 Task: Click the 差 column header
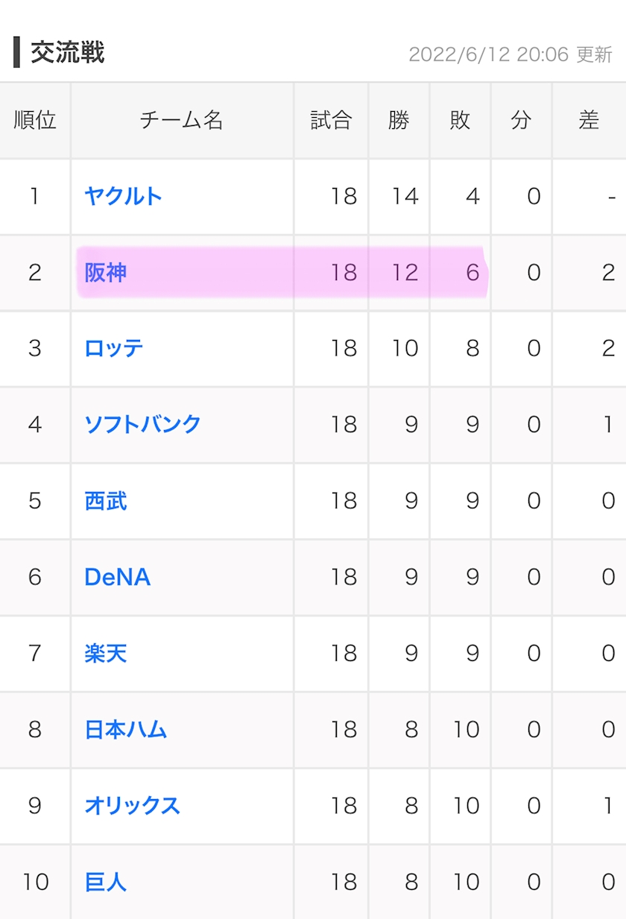pyautogui.click(x=589, y=120)
